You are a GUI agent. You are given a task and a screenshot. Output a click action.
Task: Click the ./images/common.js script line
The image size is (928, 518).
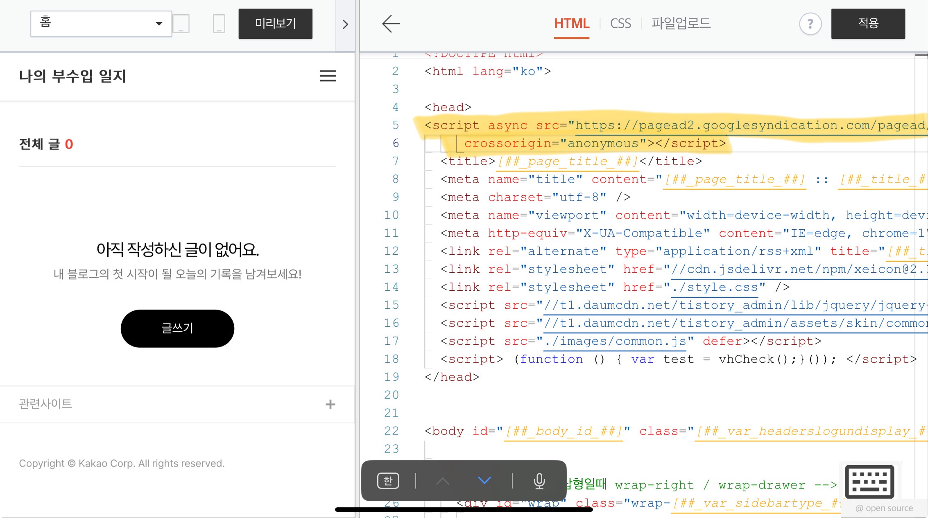click(631, 342)
